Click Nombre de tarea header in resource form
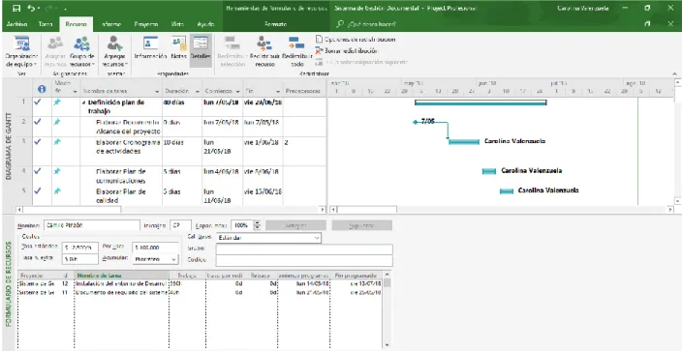 pos(122,275)
